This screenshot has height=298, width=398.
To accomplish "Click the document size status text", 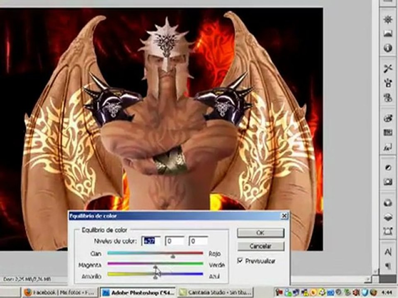I will click(27, 279).
